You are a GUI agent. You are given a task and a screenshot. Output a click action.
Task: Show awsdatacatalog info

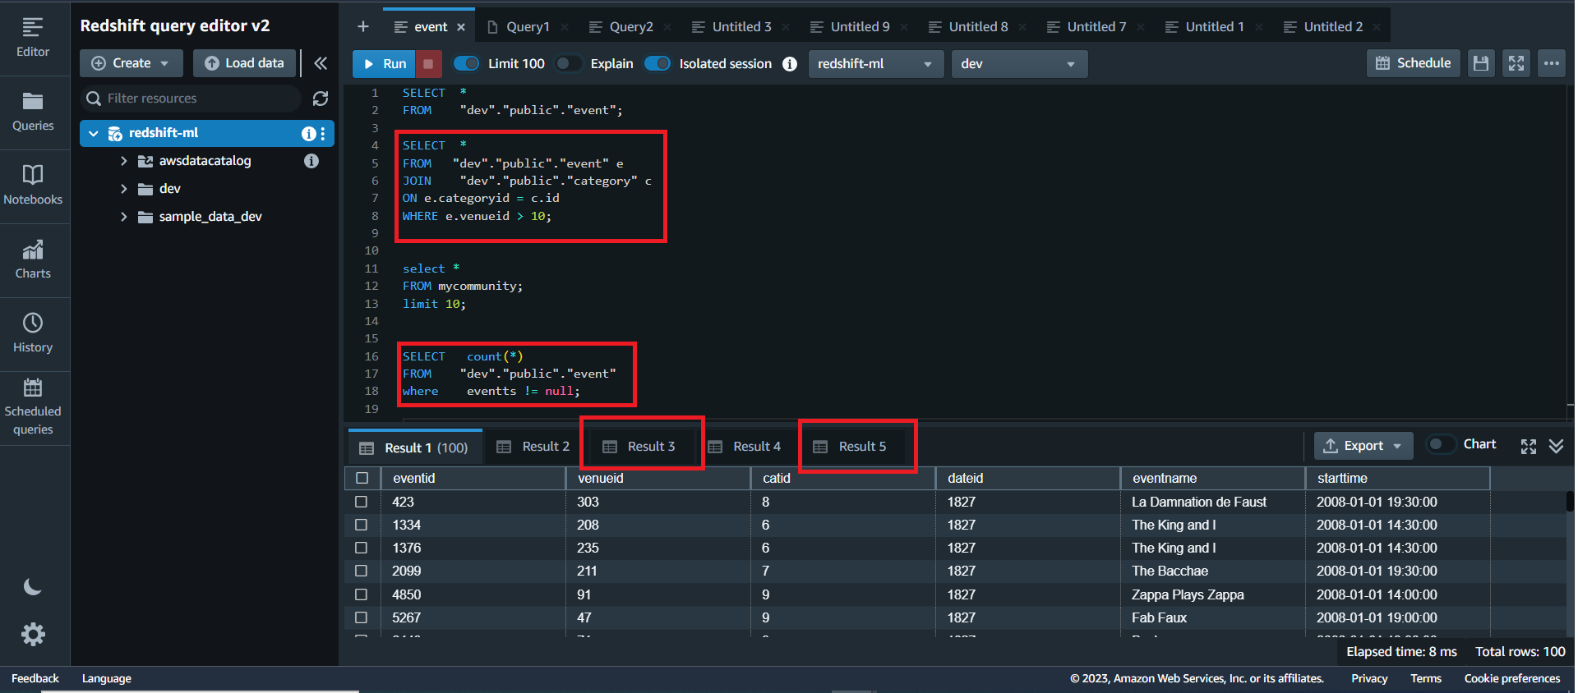tap(311, 161)
